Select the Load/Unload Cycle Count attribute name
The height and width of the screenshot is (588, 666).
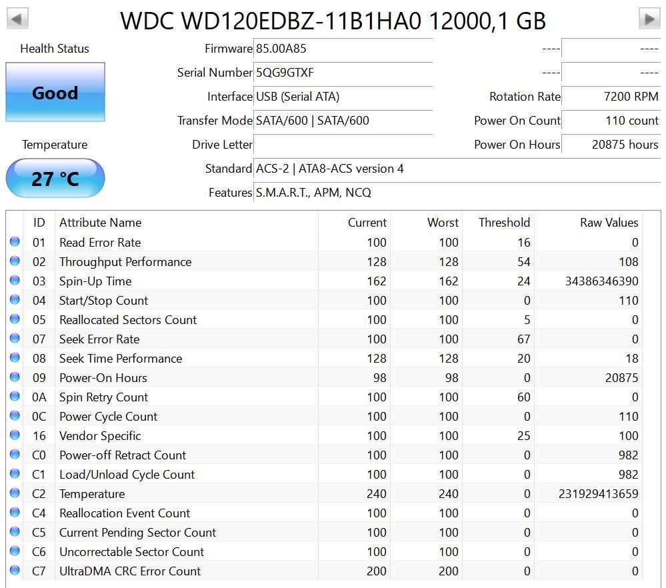(x=127, y=475)
